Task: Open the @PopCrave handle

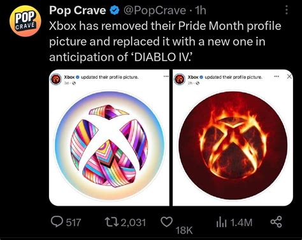Action: pos(154,11)
